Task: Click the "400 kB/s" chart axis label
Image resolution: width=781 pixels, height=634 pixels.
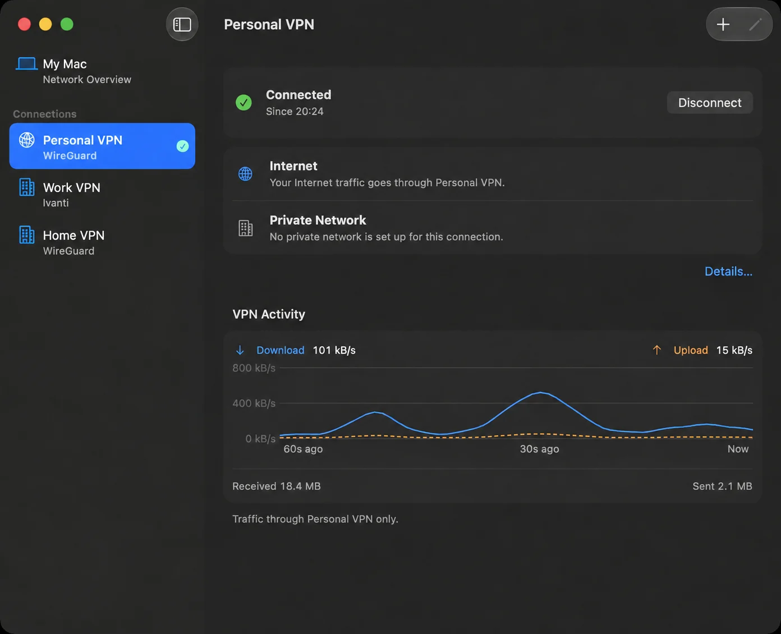Action: coord(254,403)
